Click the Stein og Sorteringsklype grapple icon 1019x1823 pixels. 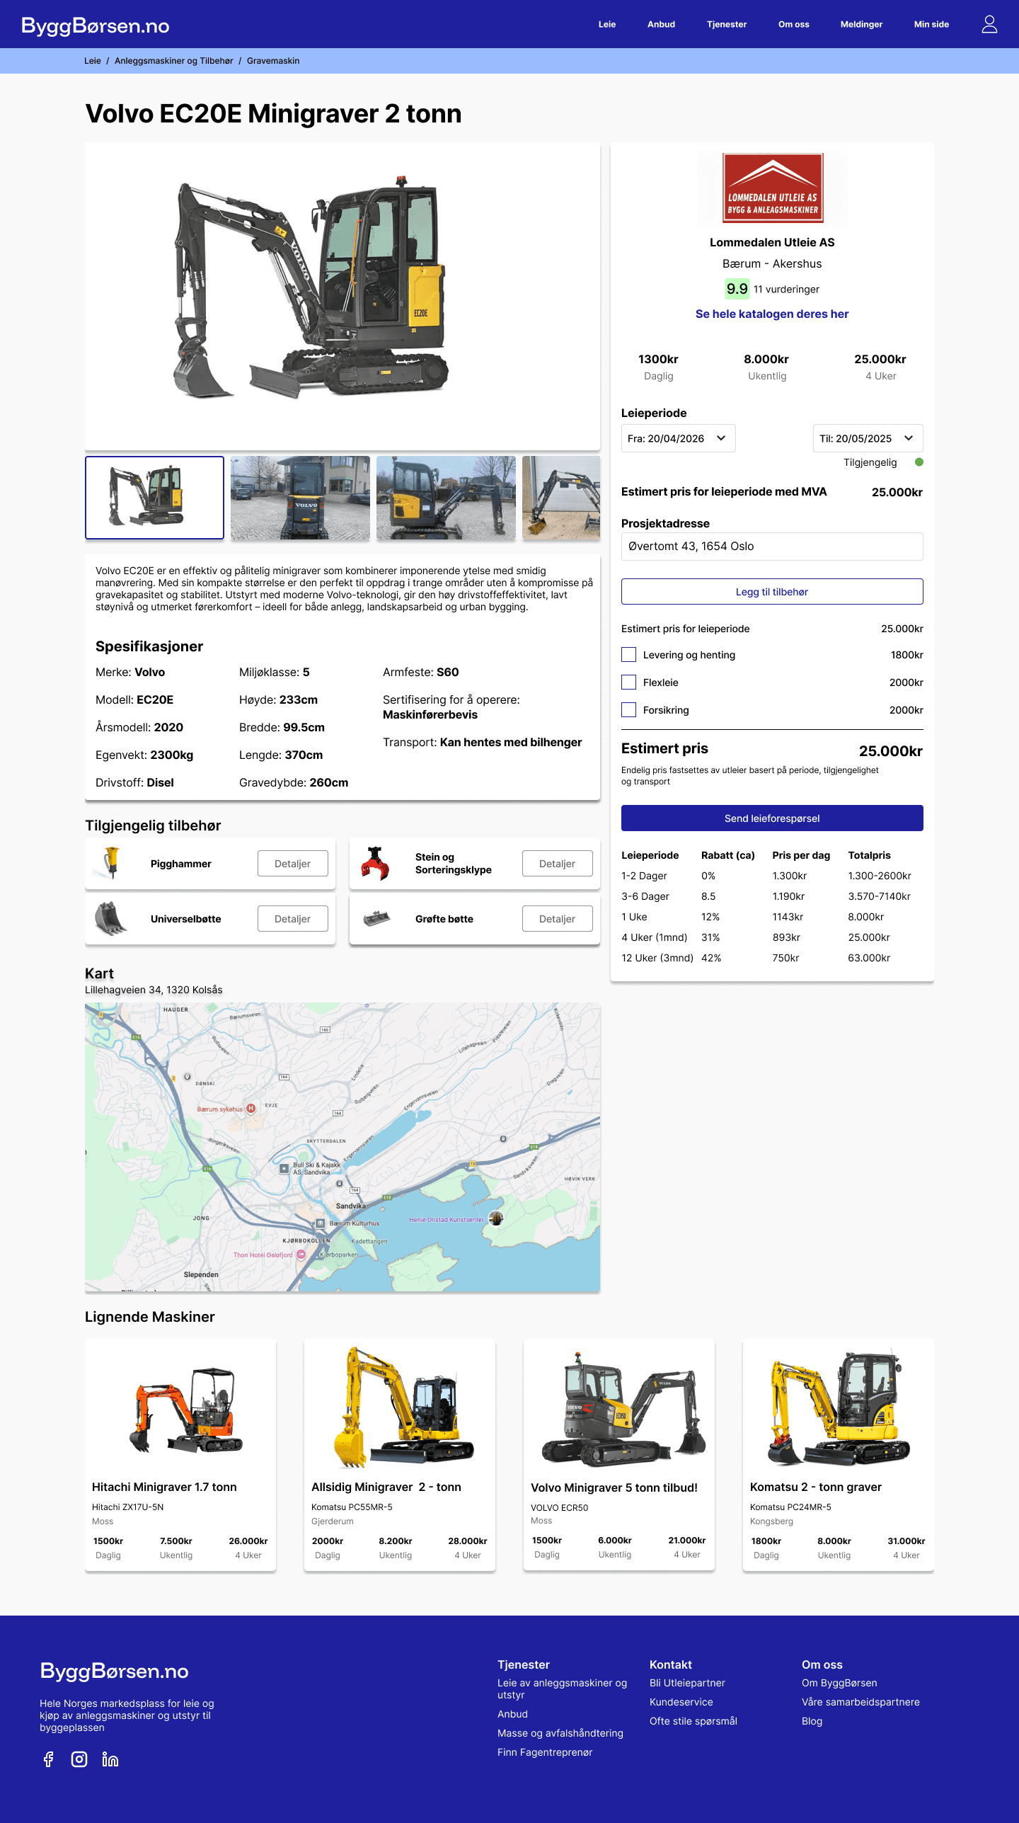pos(375,863)
